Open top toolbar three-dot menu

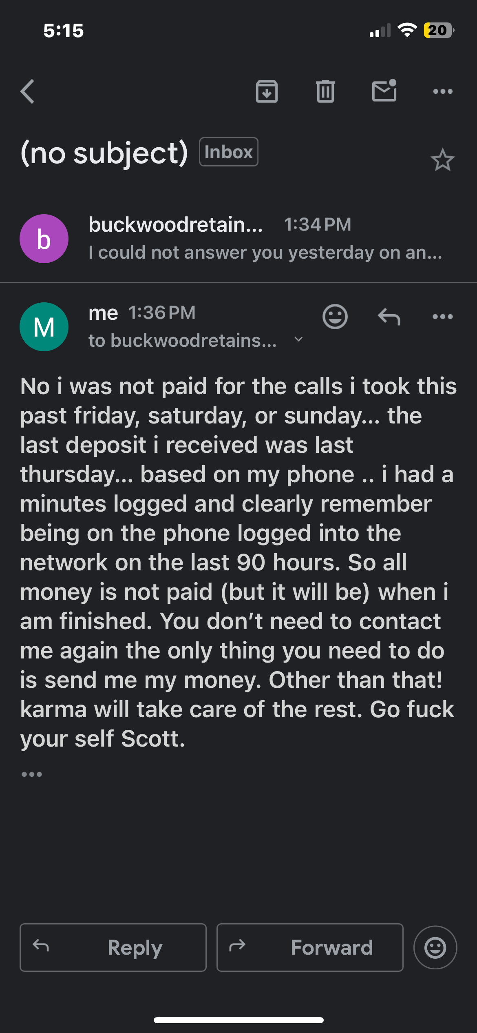[443, 91]
